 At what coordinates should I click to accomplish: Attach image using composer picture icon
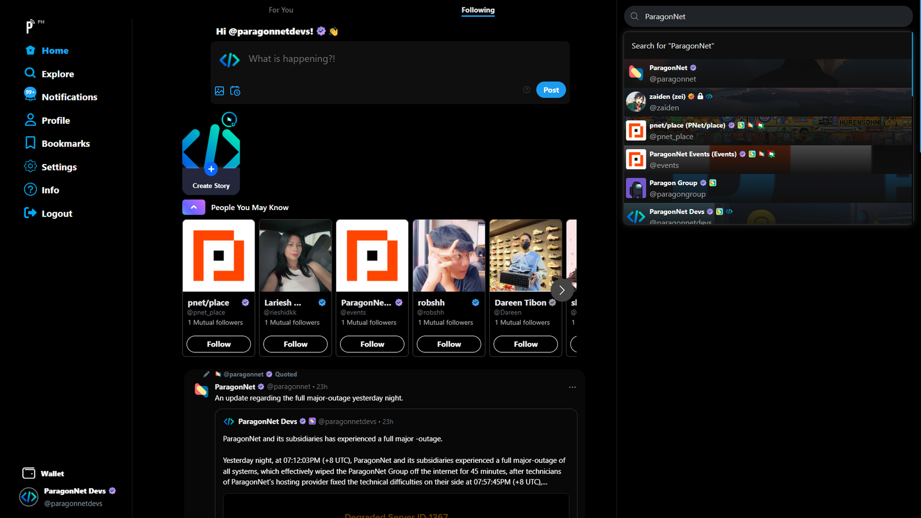(x=219, y=91)
